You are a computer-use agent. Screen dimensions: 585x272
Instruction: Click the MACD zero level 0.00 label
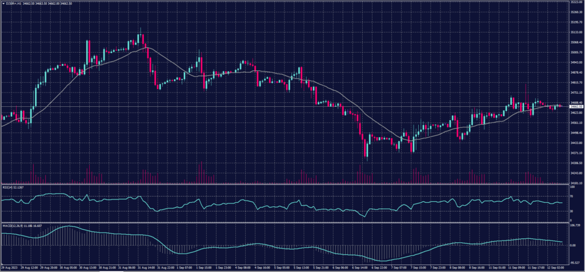tap(572, 245)
